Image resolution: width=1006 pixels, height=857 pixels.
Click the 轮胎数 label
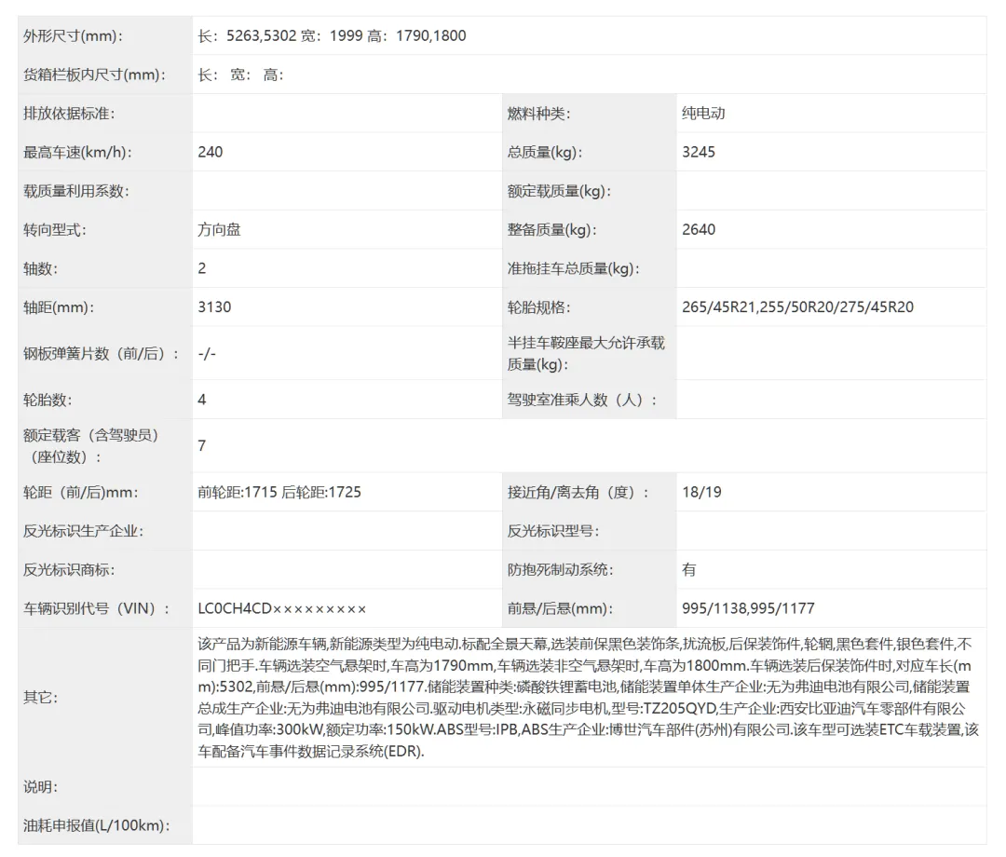48,400
